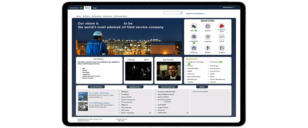The image size is (308, 128).
Task: Switch to the Home tab
Action: tap(87, 8)
